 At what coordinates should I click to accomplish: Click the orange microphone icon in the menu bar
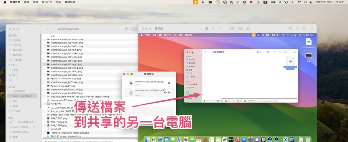coord(195,2)
